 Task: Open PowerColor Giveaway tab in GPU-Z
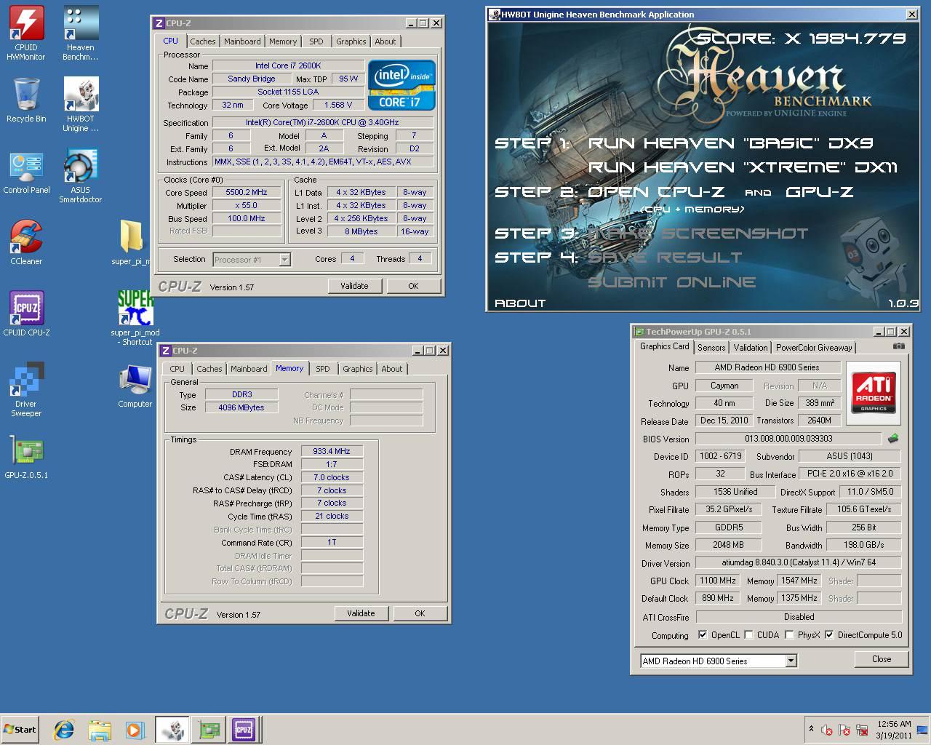pos(814,348)
